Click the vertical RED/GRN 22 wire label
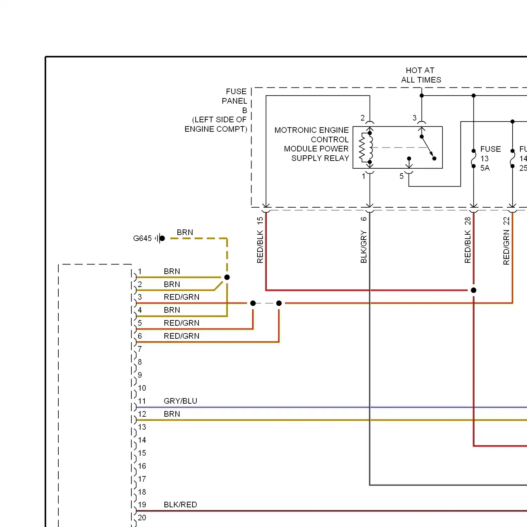 506,241
